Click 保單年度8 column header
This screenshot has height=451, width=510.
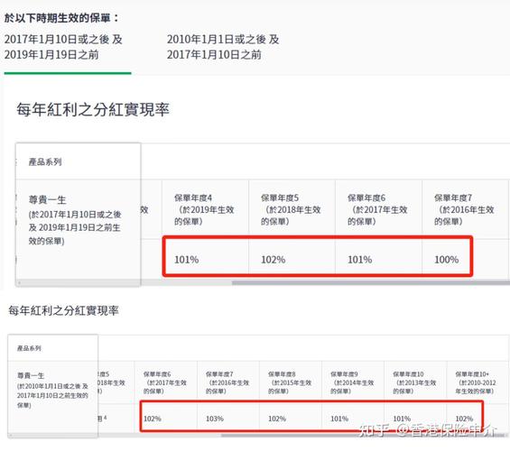tap(290, 382)
